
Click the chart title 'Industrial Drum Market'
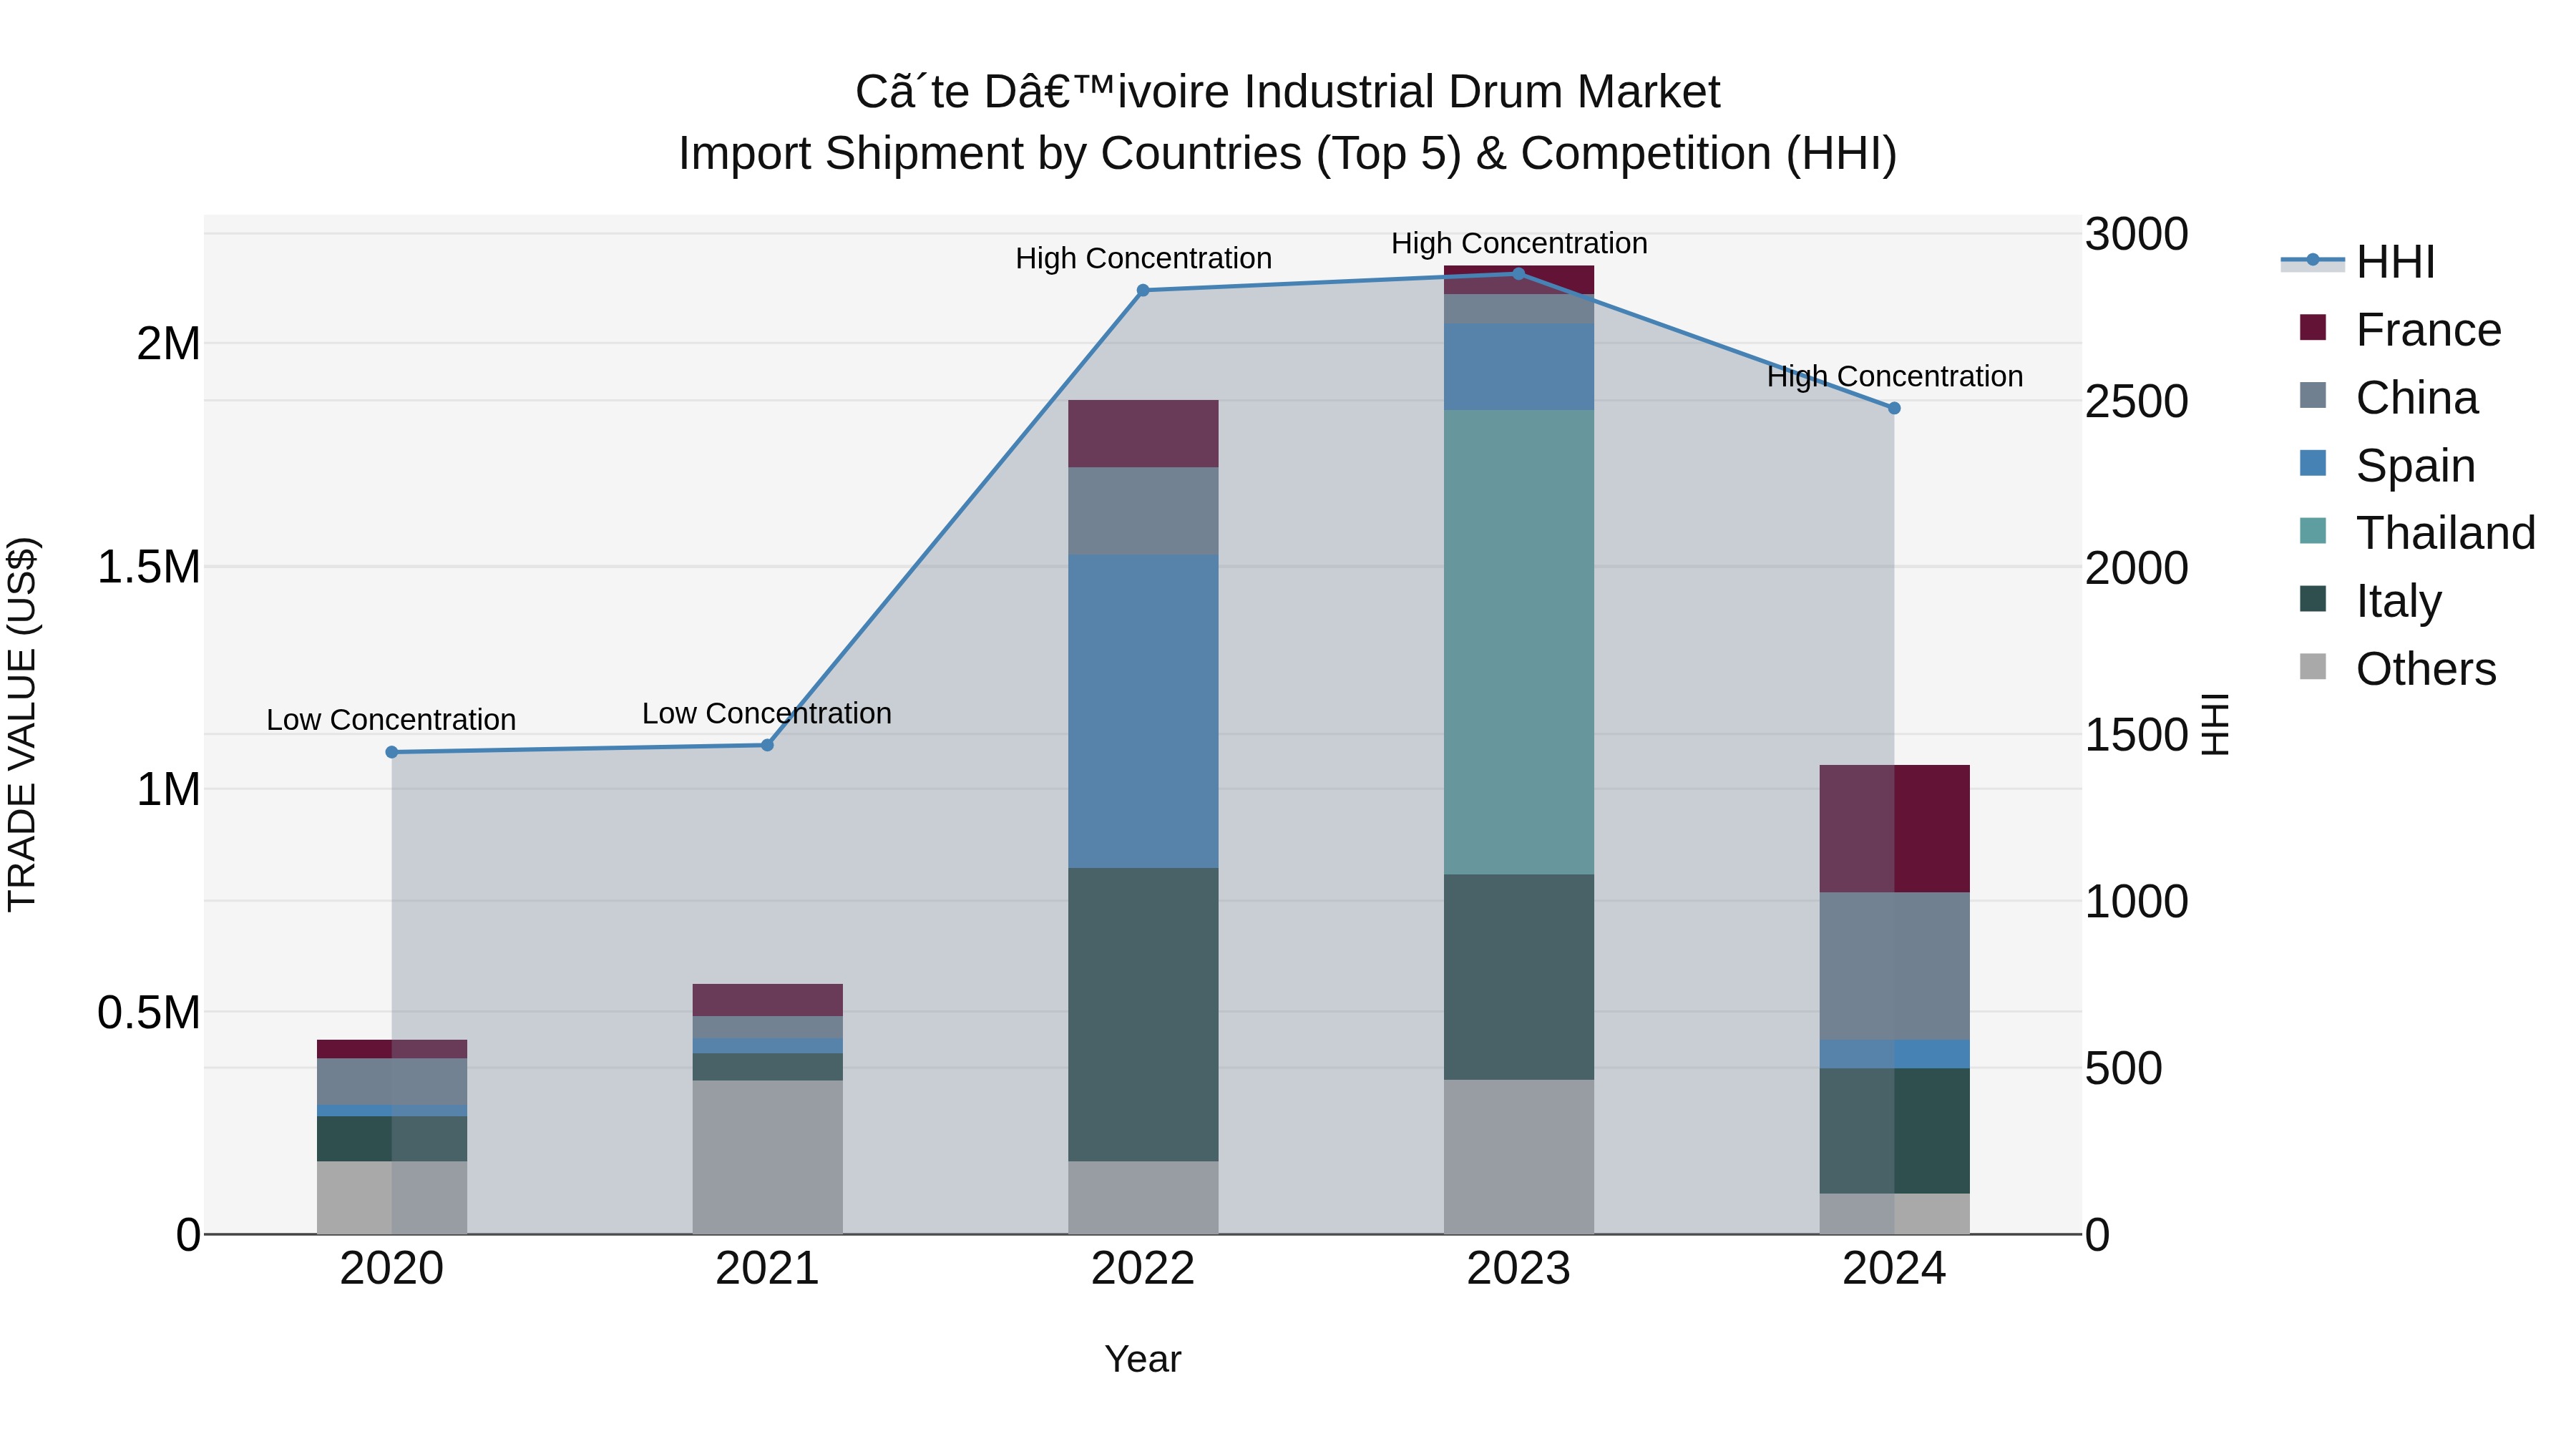1483,92
